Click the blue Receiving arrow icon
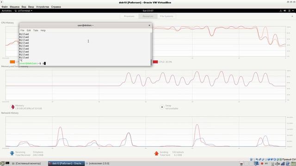Image resolution: width=296 pixels, height=166 pixels. coord(12,154)
